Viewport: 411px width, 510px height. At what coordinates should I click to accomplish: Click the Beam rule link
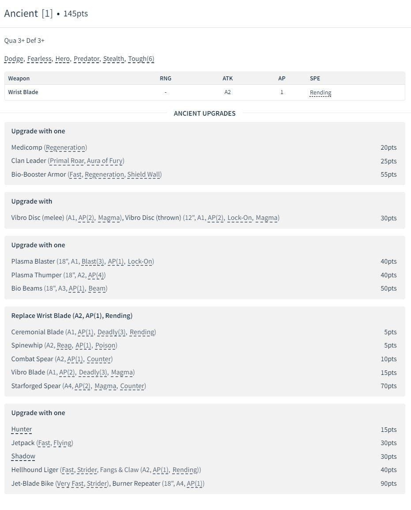coord(98,288)
